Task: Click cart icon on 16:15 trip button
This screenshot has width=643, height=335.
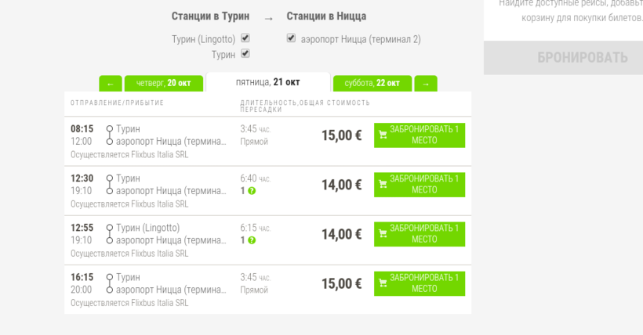Action: click(x=383, y=283)
